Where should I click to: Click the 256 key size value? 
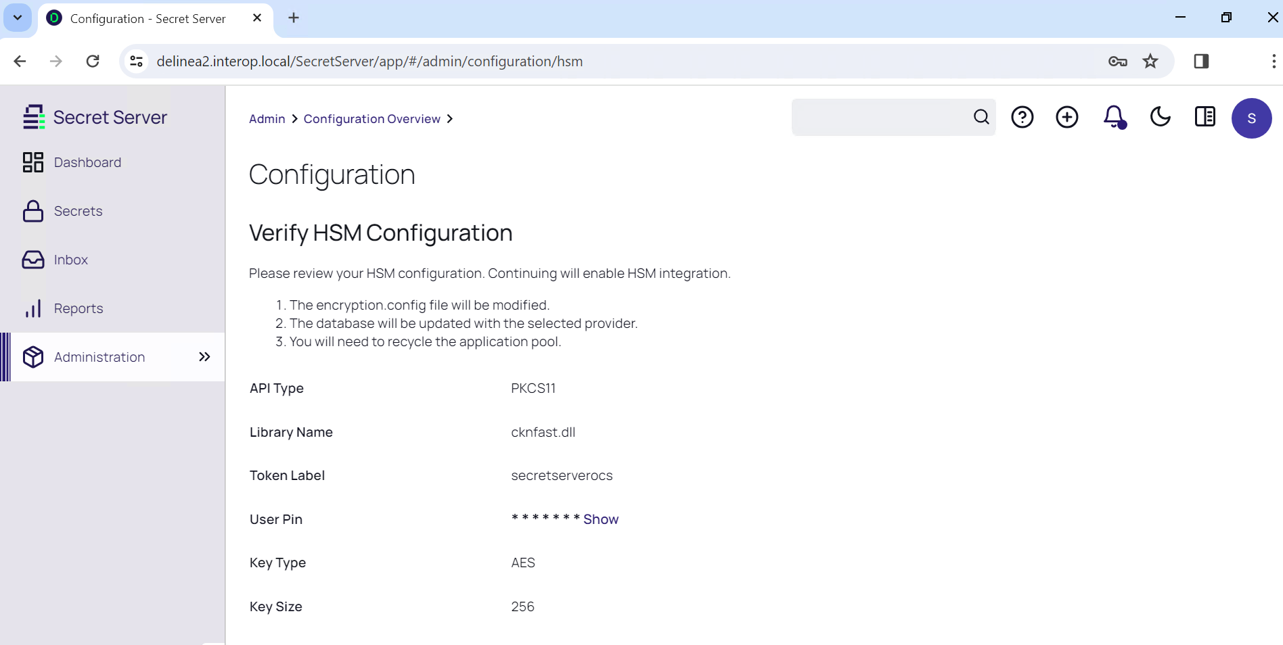coord(522,606)
